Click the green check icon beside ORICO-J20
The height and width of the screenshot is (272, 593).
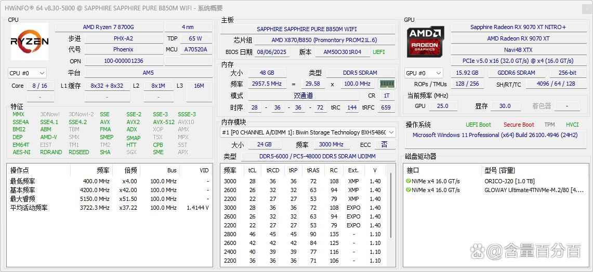coord(408,181)
